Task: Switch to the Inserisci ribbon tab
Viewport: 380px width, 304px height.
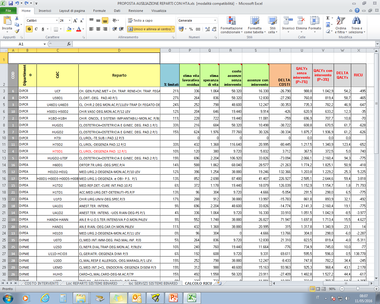Action: point(45,11)
